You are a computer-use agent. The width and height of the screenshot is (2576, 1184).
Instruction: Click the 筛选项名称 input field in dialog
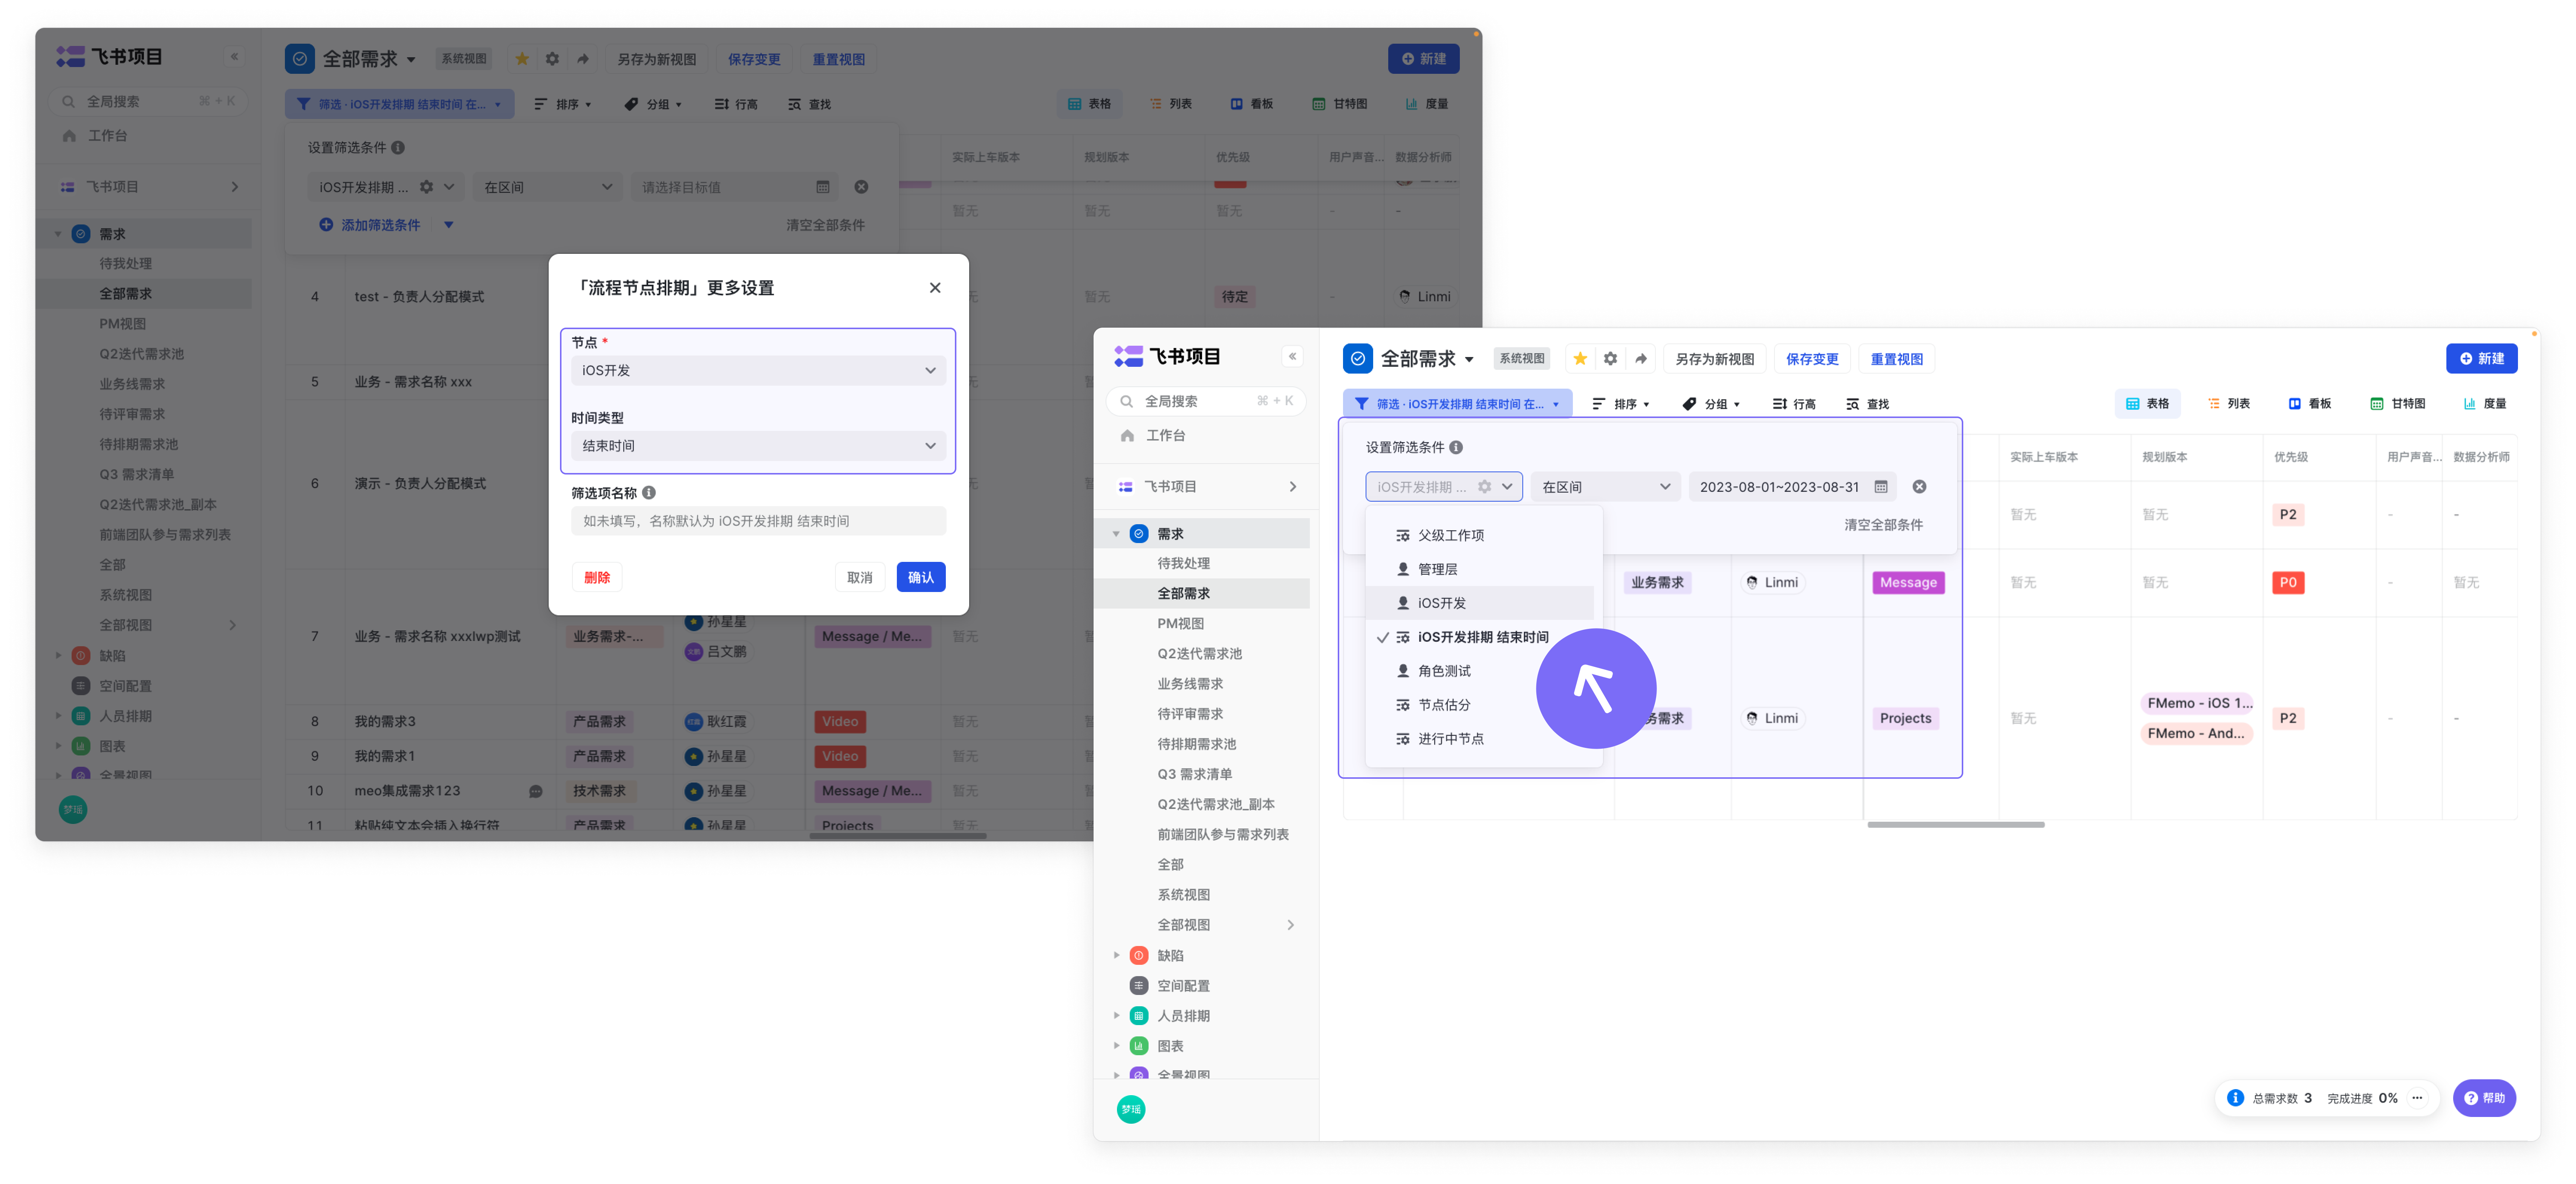pos(758,520)
